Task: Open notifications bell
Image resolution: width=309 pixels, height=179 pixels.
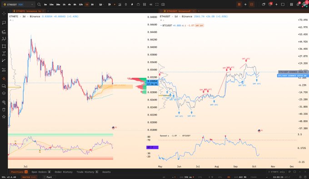Action: [x=298, y=4]
